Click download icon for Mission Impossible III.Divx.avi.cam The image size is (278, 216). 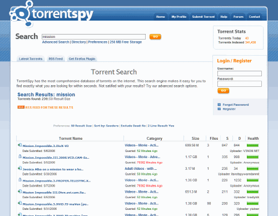click(19, 192)
